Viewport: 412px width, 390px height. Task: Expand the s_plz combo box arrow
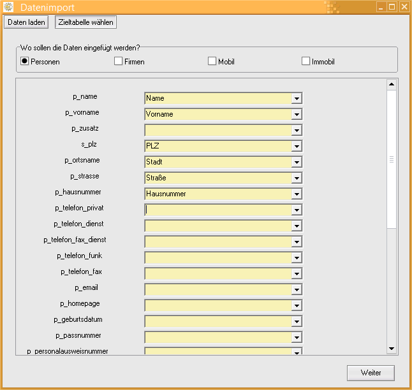pyautogui.click(x=296, y=146)
